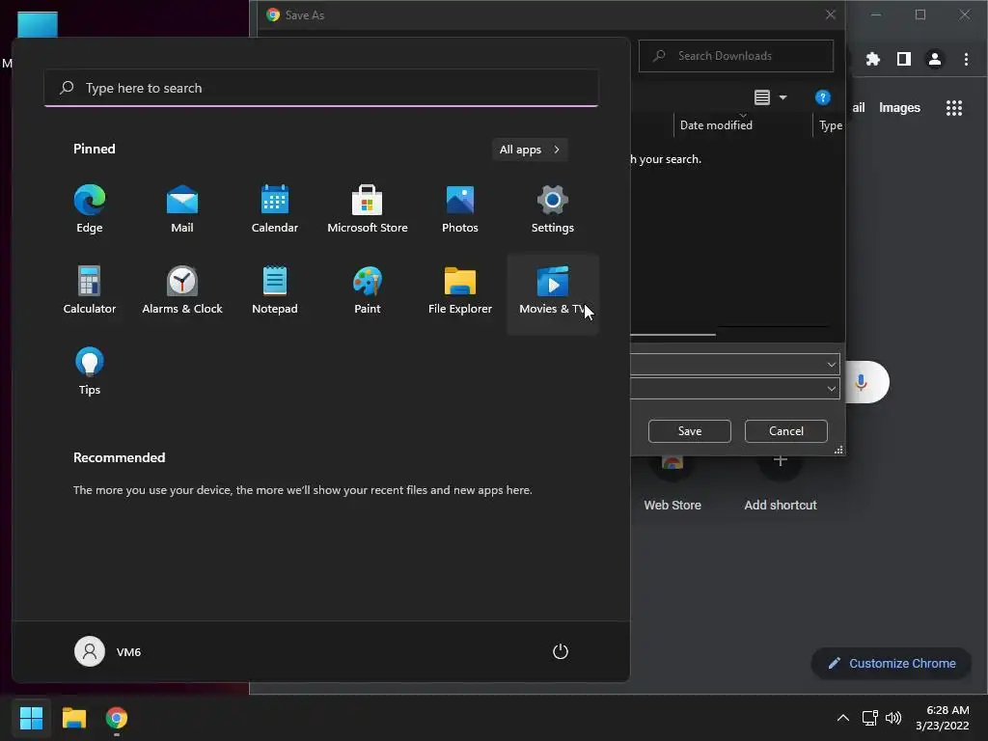
Task: Open the Chrome profile avatar
Action: (934, 59)
